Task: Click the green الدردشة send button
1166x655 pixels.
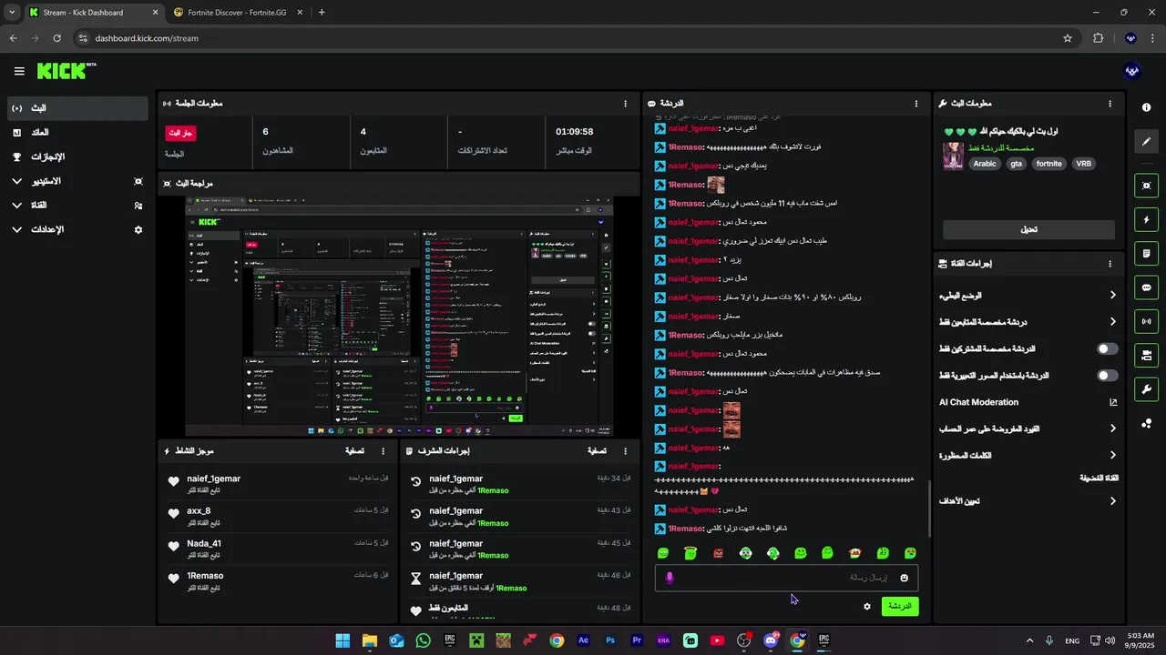Action: click(x=900, y=606)
